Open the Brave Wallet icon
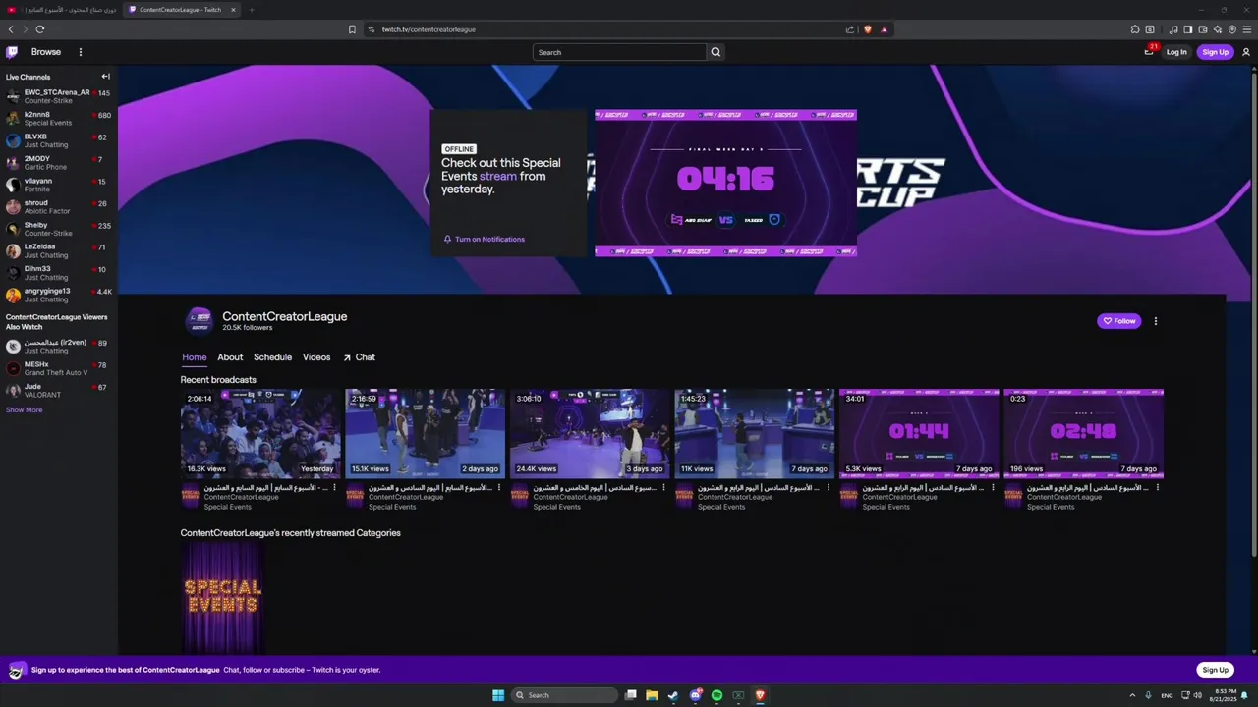This screenshot has width=1258, height=707. (1202, 29)
